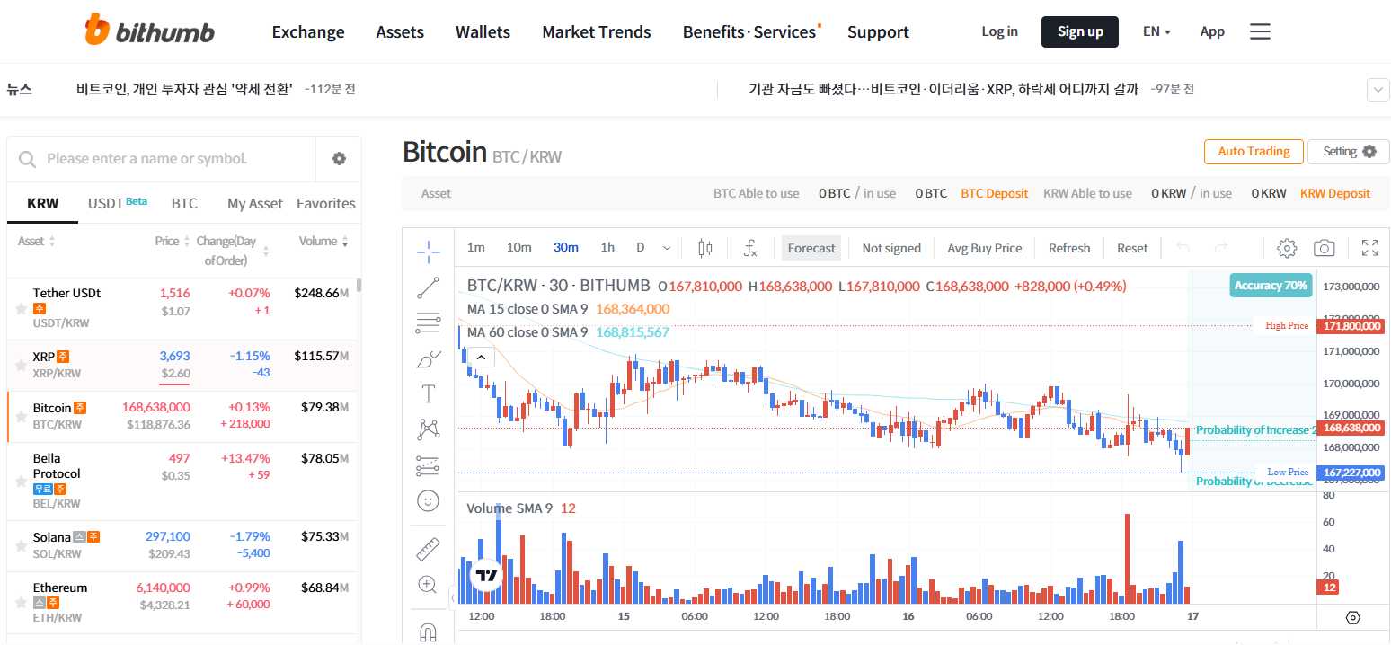The width and height of the screenshot is (1391, 645).
Task: Select the ruler measure tool
Action: point(429,549)
